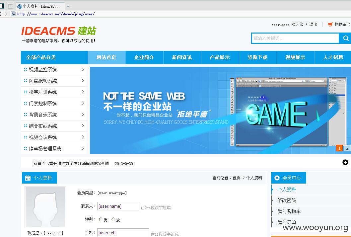
Task: Switch to the 个人资料-IdeaCMS browser tab
Action: (40, 6)
